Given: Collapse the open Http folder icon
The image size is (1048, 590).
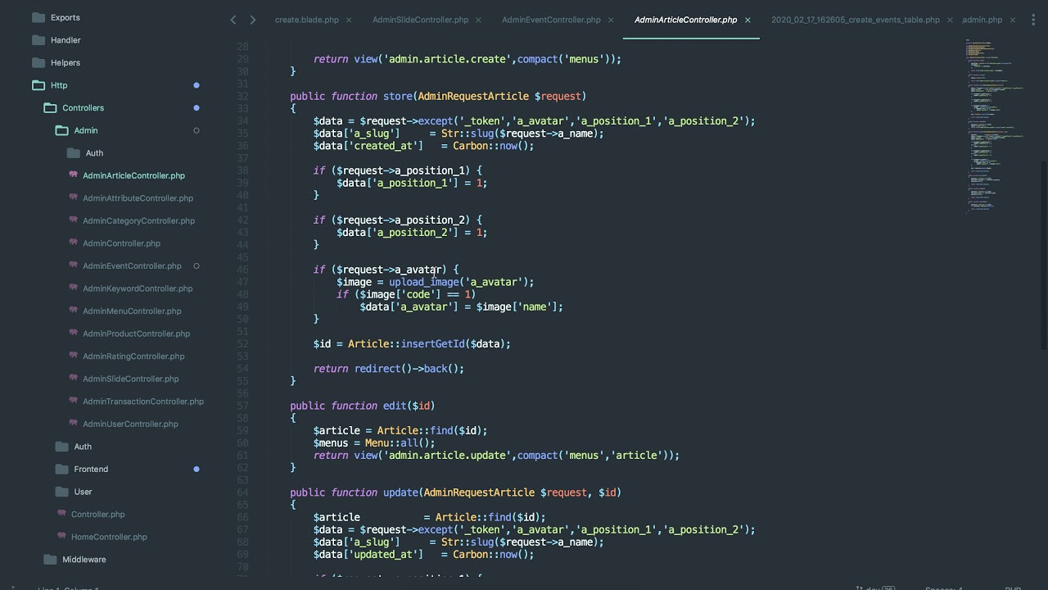Looking at the screenshot, I should (x=38, y=85).
